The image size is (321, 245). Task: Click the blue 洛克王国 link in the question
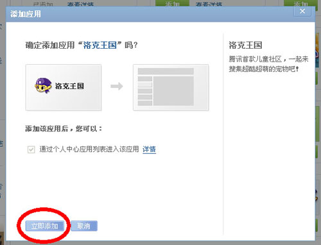coord(100,45)
